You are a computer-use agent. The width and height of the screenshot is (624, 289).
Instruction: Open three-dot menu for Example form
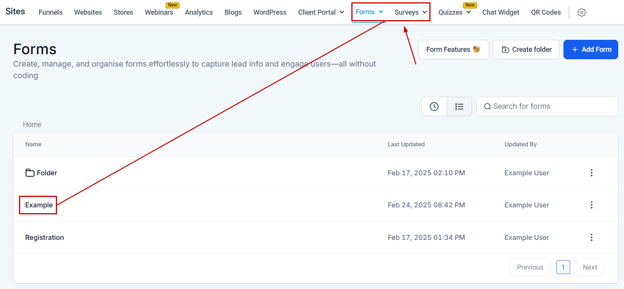[591, 205]
